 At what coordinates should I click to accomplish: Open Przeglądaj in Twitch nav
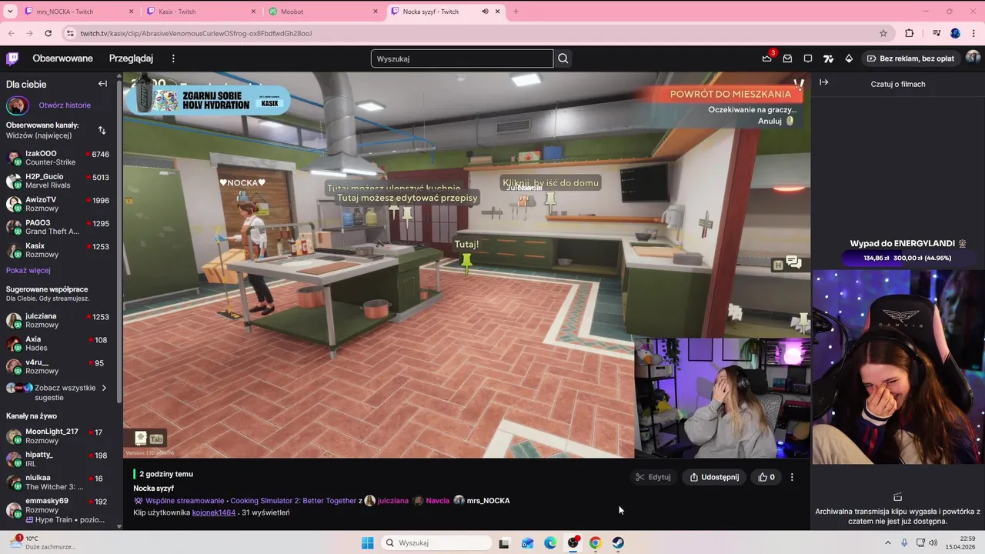[x=131, y=58]
